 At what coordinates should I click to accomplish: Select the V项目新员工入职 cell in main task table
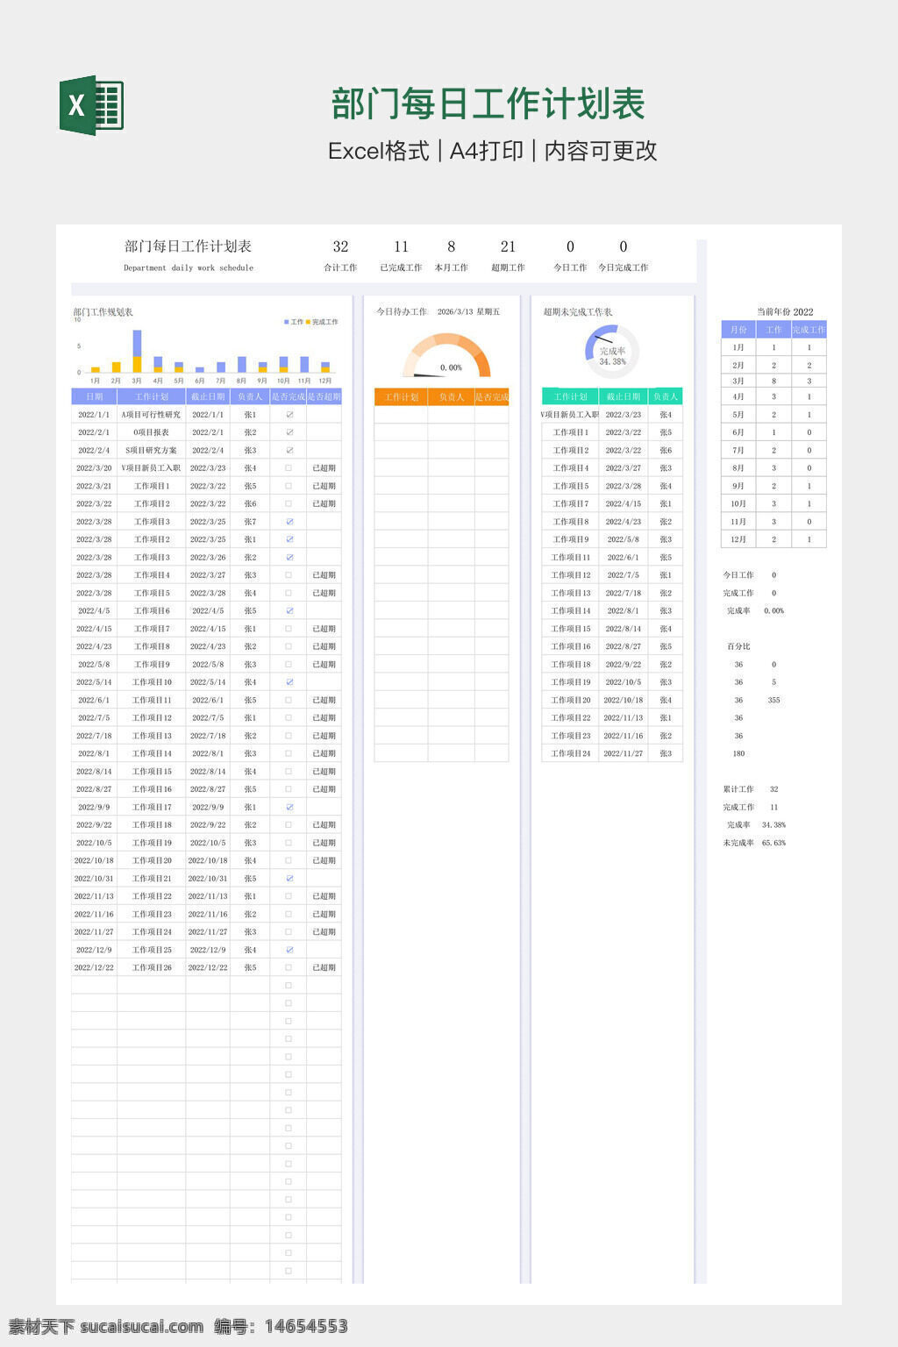151,468
